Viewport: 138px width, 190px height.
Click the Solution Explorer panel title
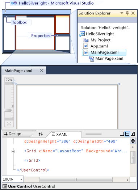click(x=95, y=13)
